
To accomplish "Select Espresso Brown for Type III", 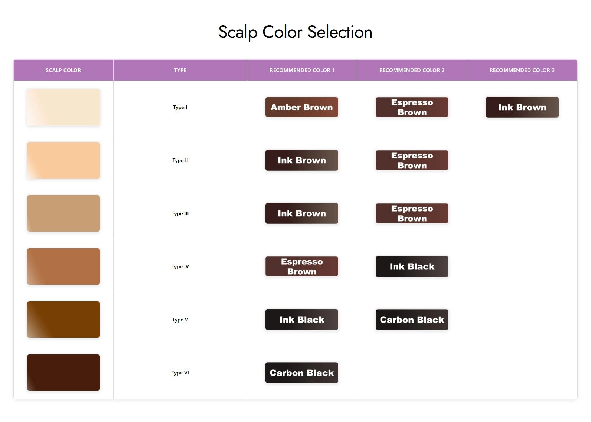I will pos(412,213).
